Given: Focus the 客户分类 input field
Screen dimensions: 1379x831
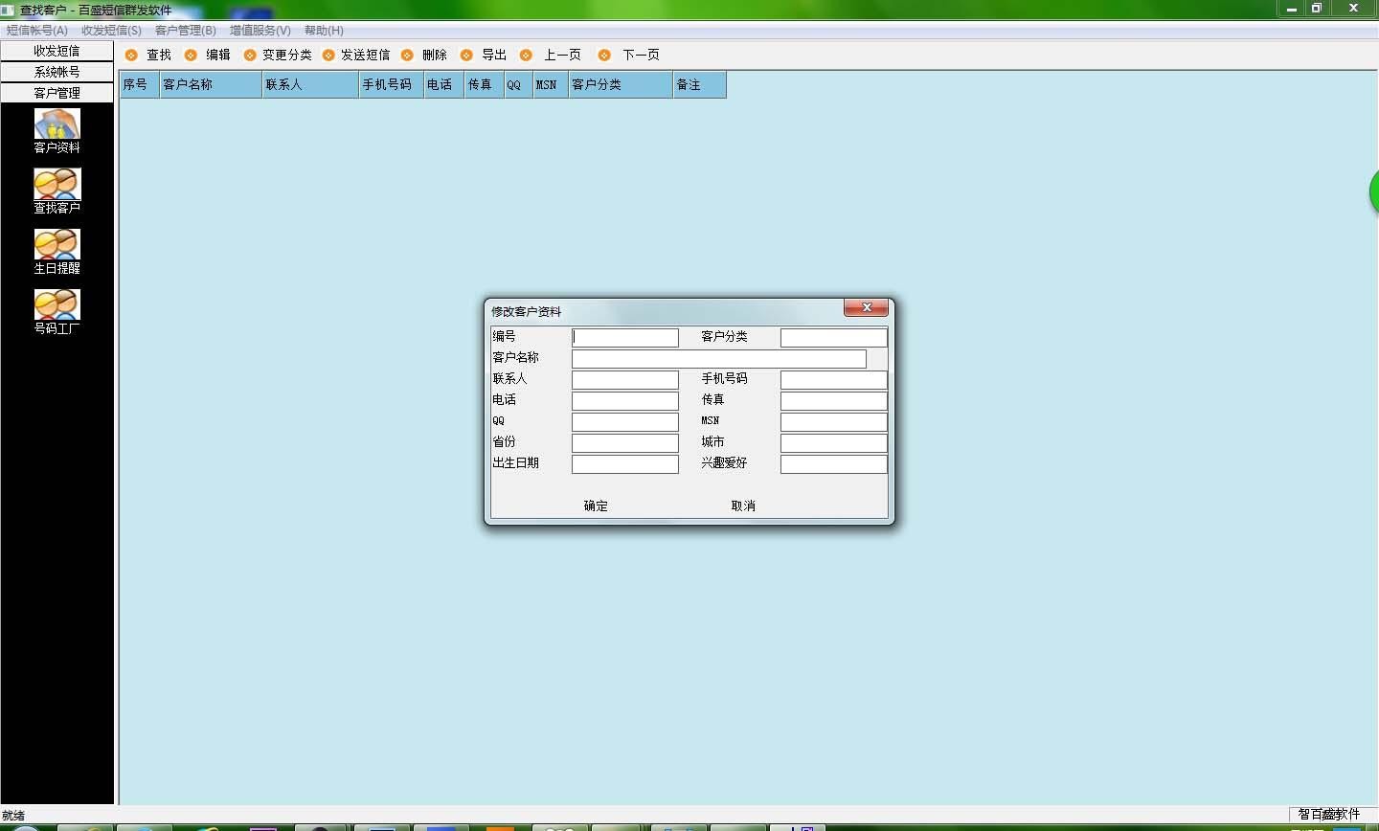Looking at the screenshot, I should (834, 337).
